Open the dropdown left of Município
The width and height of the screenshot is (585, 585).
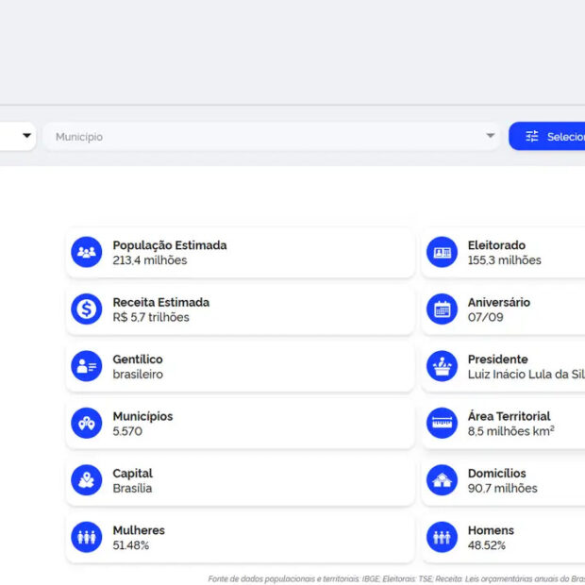click(18, 136)
